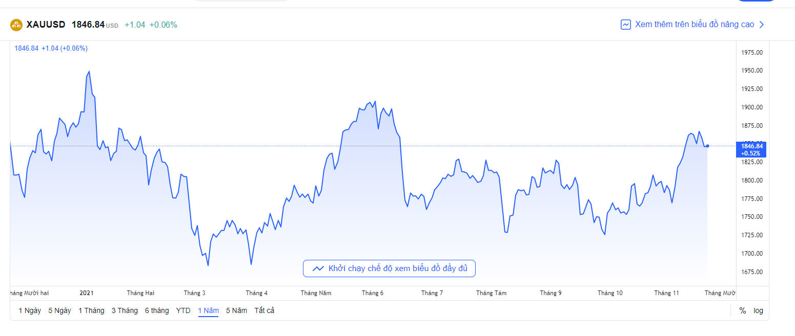The height and width of the screenshot is (336, 795).
Task: Choose the '6 tháng' time range
Action: [157, 310]
